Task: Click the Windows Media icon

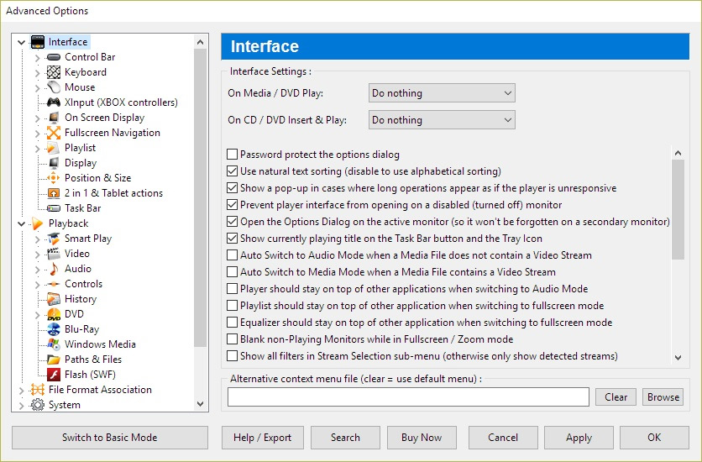Action: click(x=54, y=344)
